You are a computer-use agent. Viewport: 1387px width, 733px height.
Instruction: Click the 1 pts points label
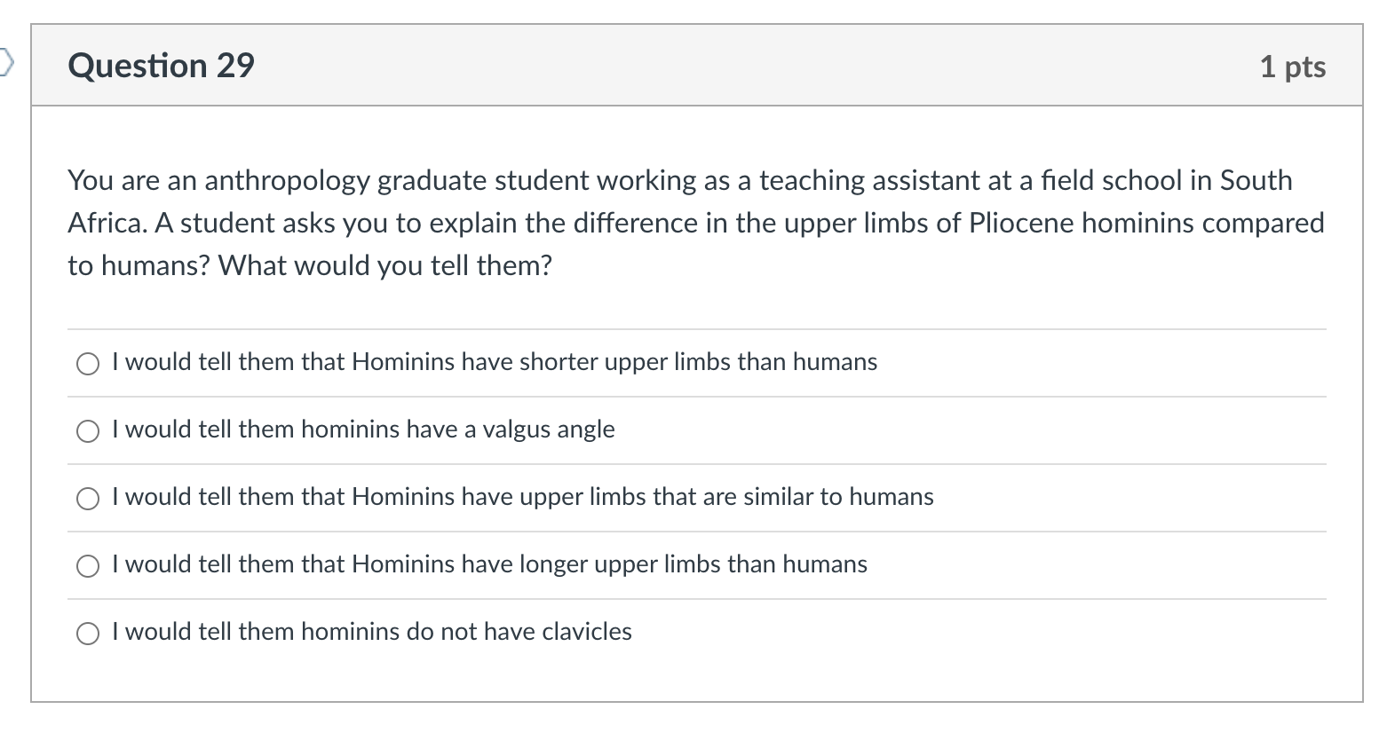(x=1292, y=67)
